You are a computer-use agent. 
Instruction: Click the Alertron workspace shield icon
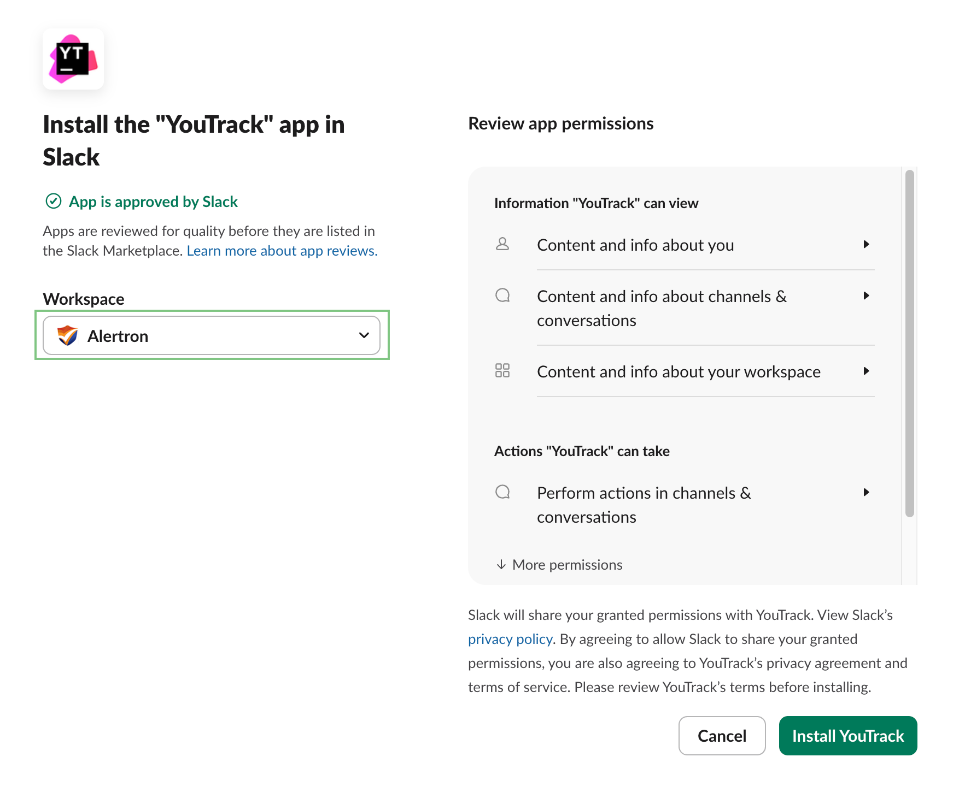coord(68,335)
